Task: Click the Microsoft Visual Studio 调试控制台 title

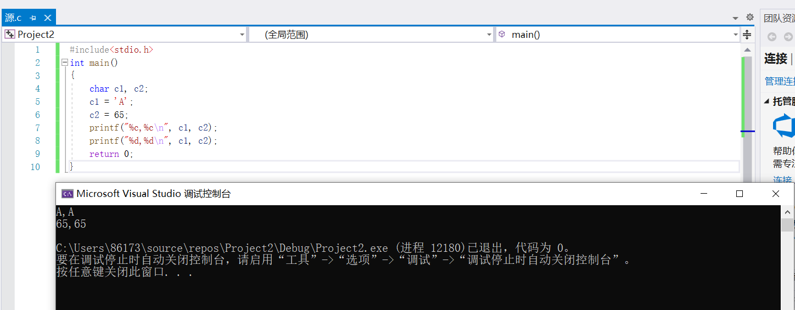Action: click(x=154, y=194)
